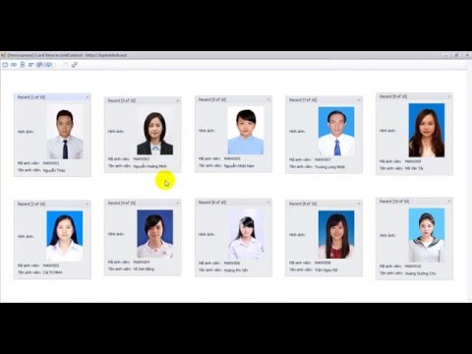Click the 'Record [10 of 10]' card caption
The image size is (472, 354).
pos(394,202)
